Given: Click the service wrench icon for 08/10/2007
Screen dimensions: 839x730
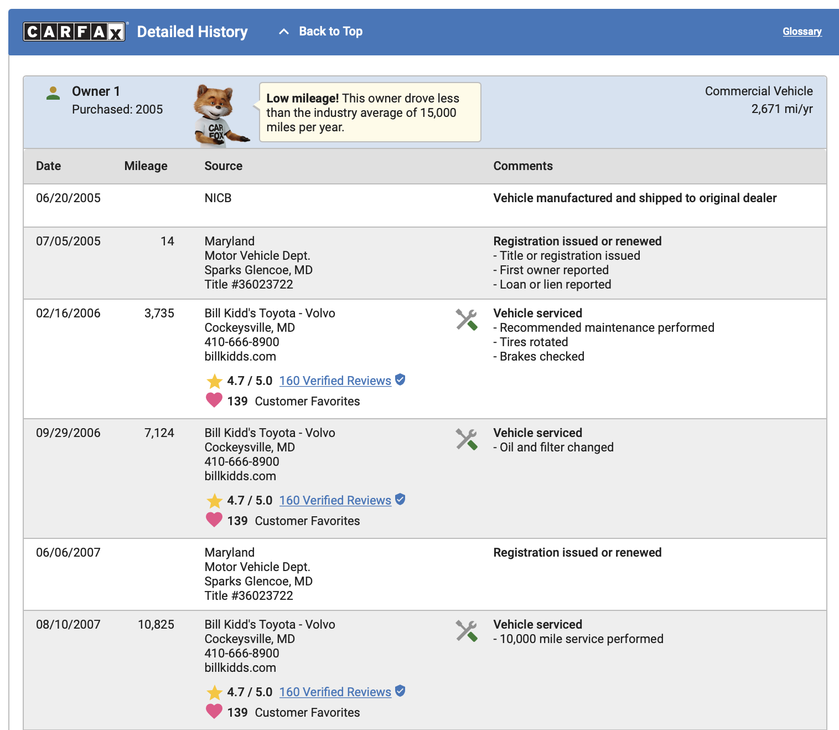Looking at the screenshot, I should tap(467, 631).
